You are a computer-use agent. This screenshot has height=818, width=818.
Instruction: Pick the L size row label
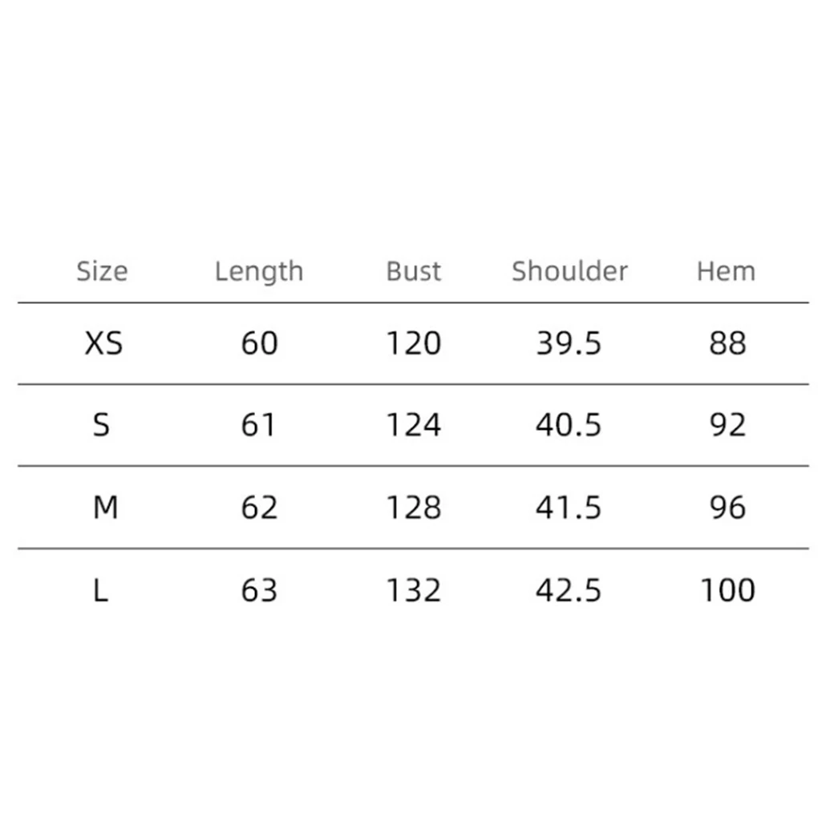[x=100, y=591]
